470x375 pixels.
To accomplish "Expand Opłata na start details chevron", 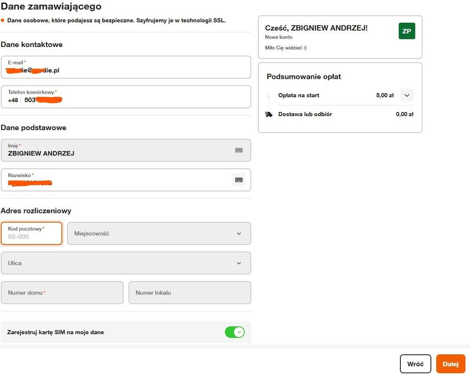I will (407, 95).
